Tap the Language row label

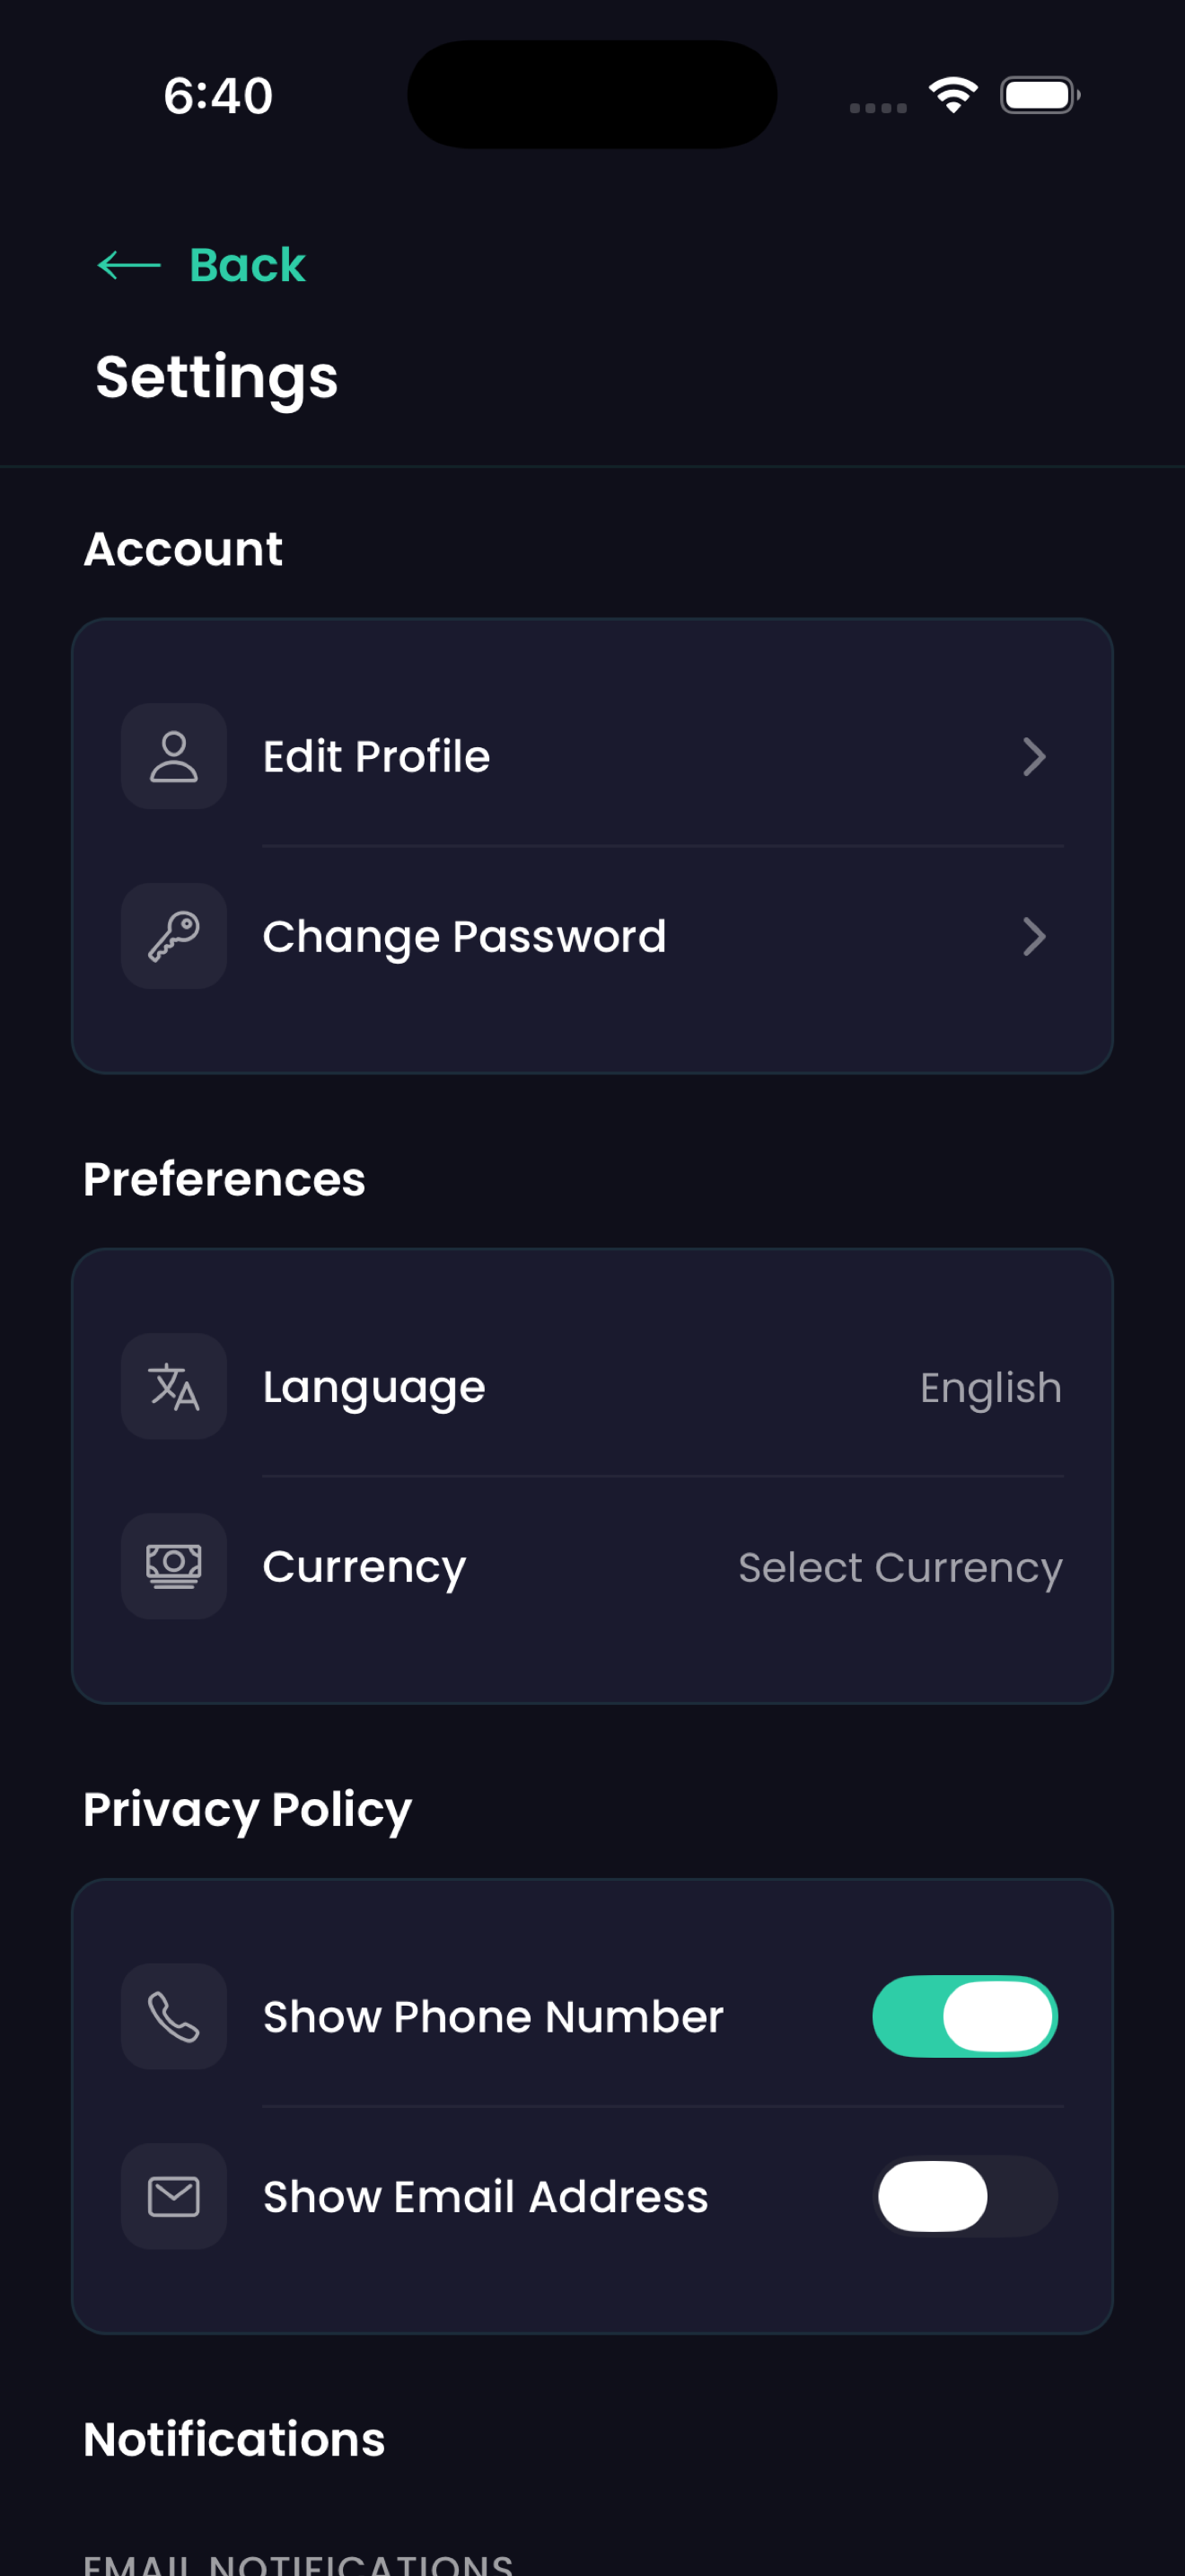[x=373, y=1388]
